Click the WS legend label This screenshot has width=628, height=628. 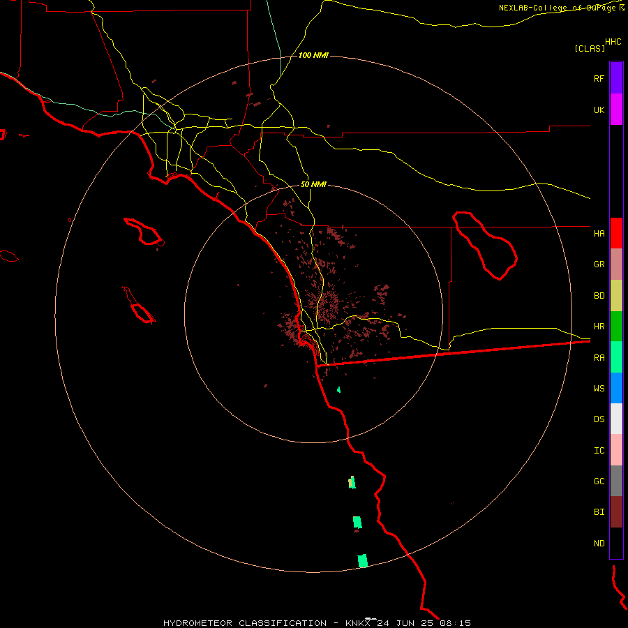(x=599, y=389)
